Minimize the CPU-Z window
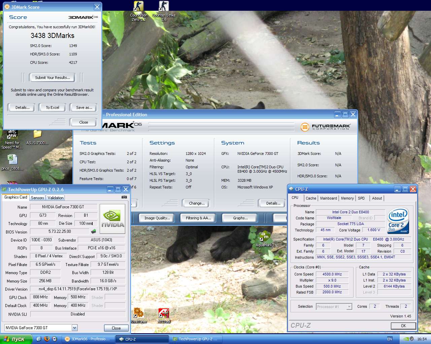431x344 pixels. tap(397, 189)
